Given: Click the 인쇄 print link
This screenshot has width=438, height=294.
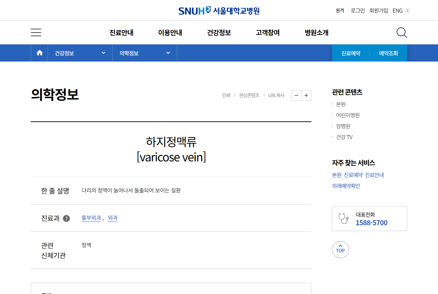Looking at the screenshot, I should pos(226,95).
